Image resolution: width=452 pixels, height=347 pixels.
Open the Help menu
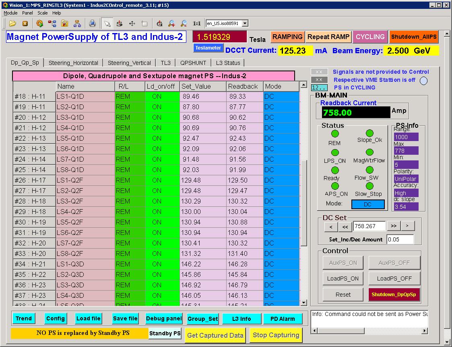pos(56,13)
